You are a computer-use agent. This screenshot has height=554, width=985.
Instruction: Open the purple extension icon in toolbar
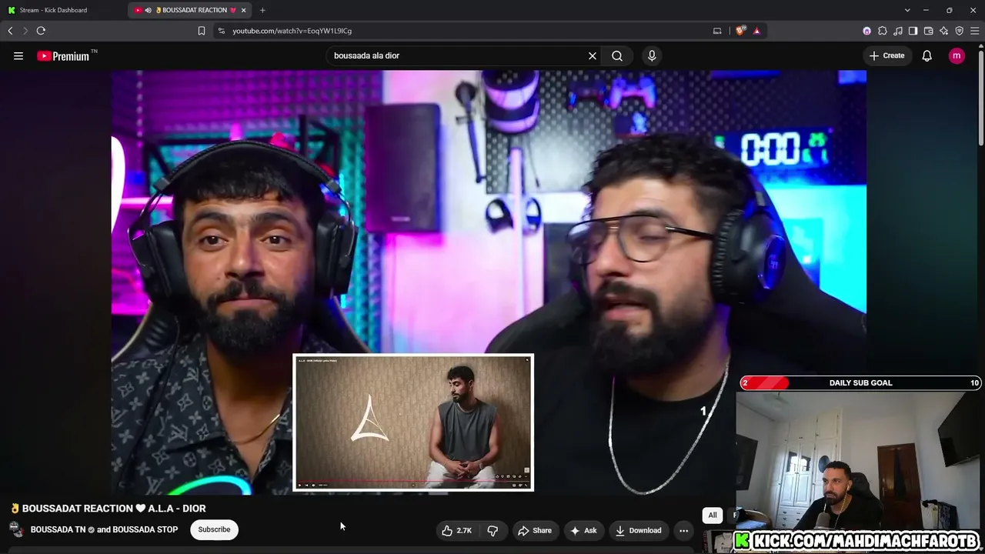pos(867,31)
